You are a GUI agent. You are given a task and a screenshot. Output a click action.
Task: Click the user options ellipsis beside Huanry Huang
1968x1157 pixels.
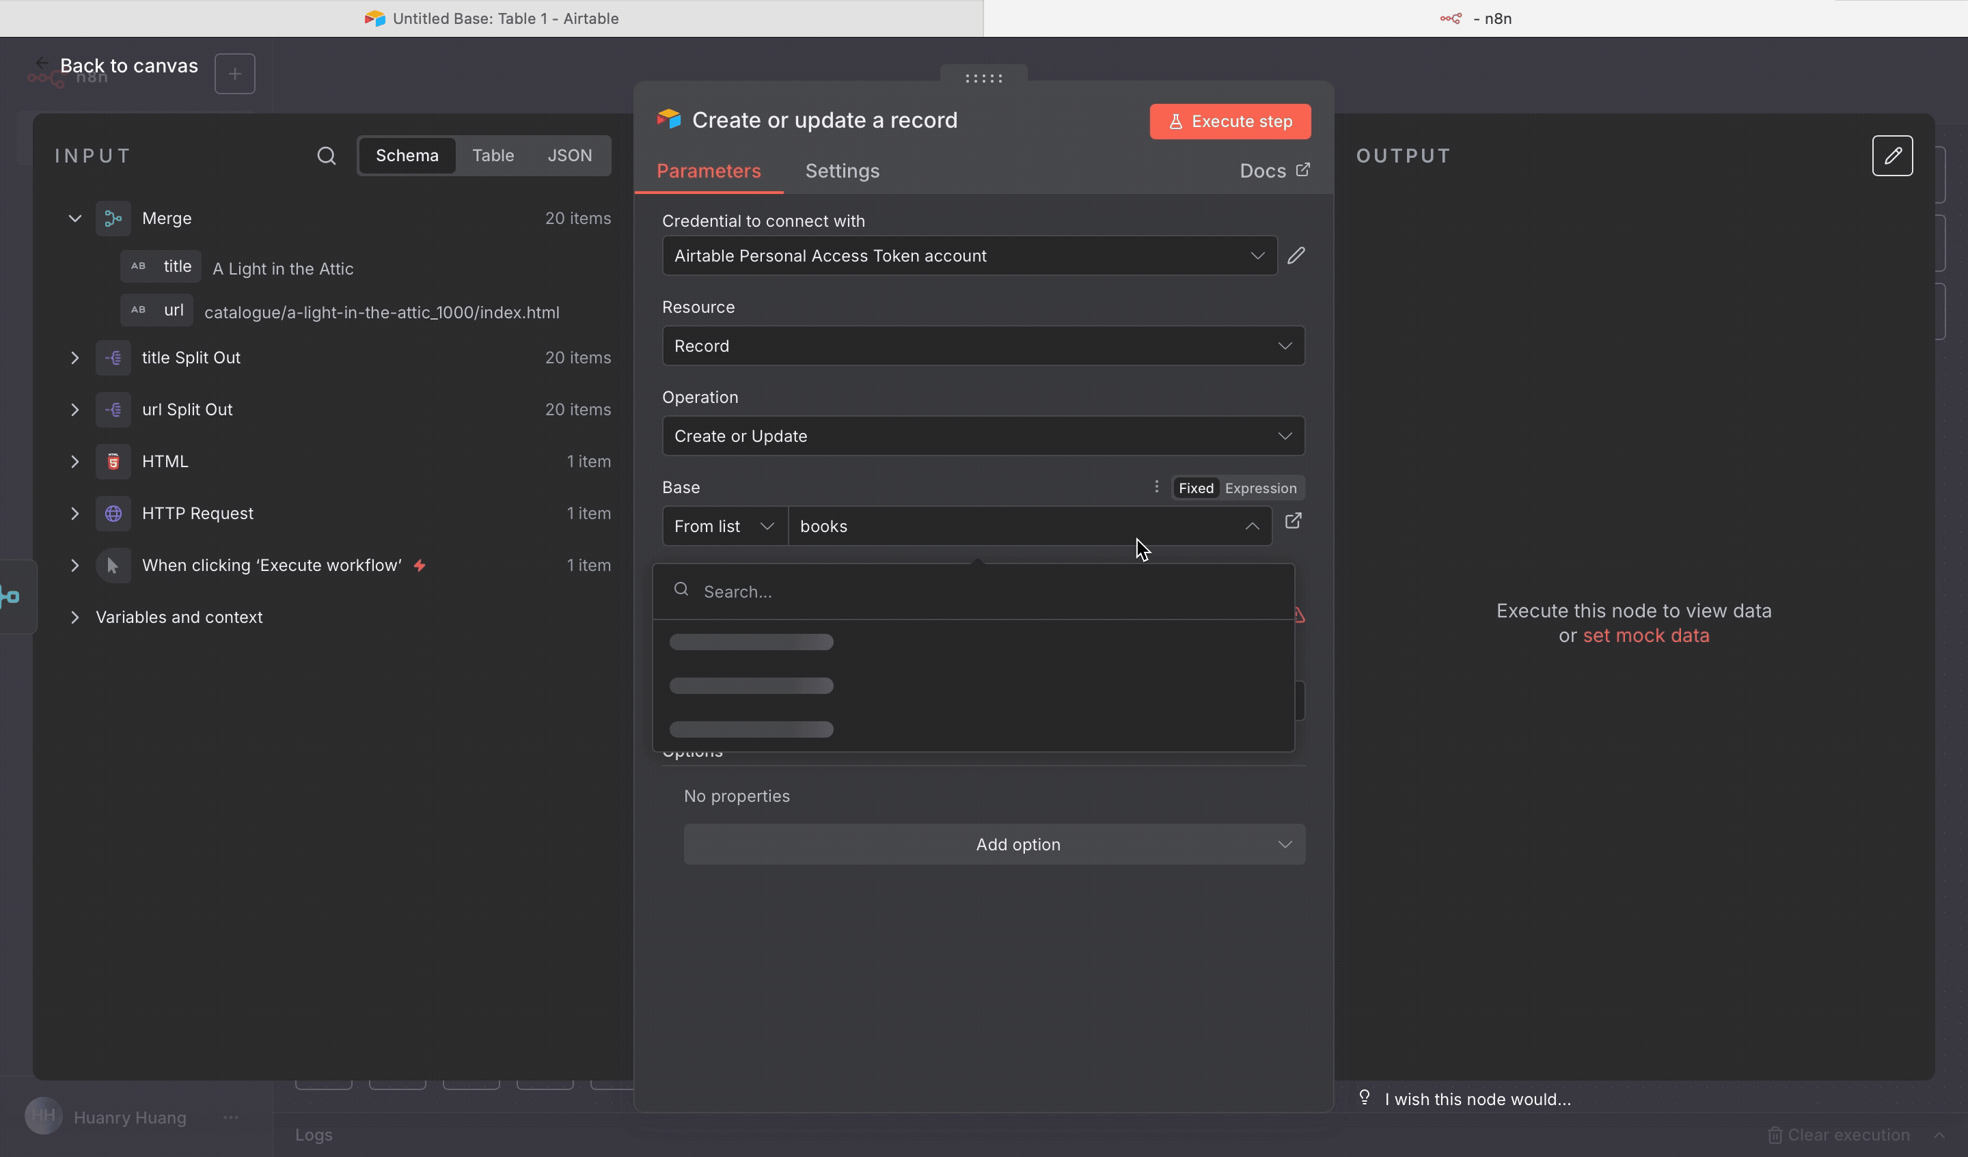[x=230, y=1117]
